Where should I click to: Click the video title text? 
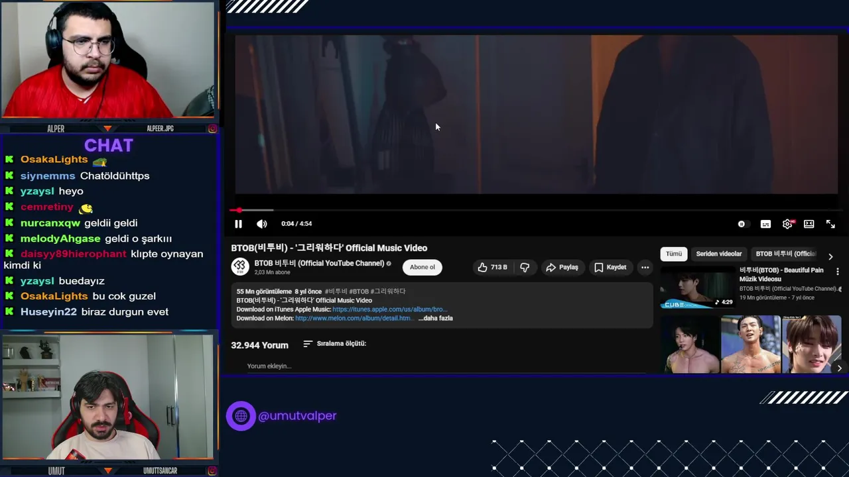(x=329, y=248)
